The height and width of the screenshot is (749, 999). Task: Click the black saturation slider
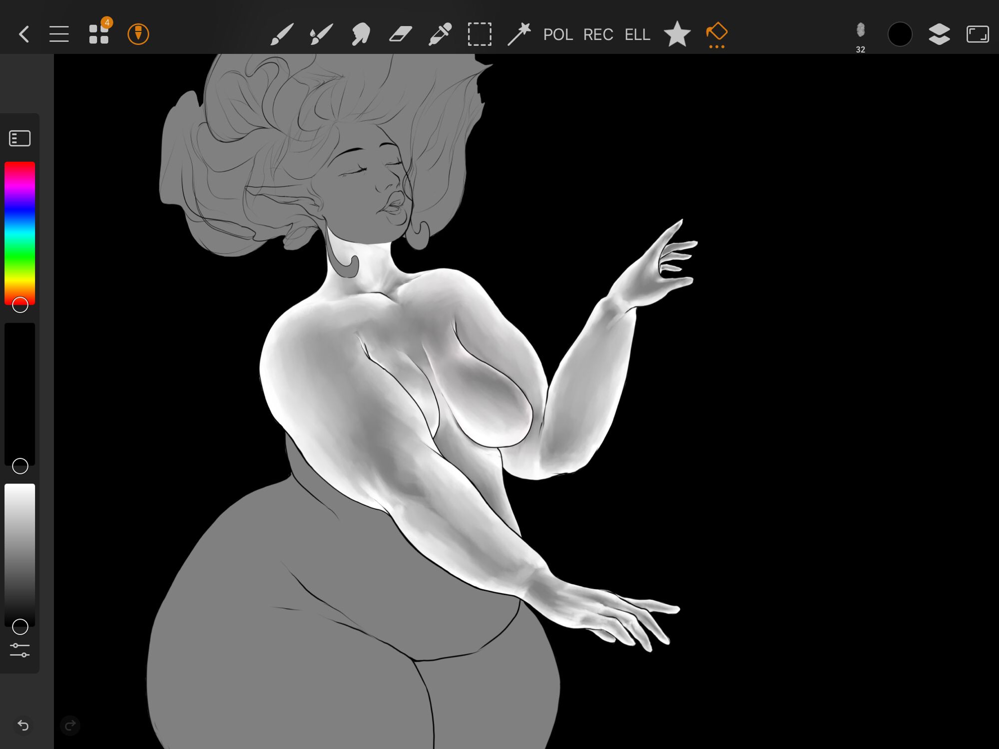[x=20, y=394]
